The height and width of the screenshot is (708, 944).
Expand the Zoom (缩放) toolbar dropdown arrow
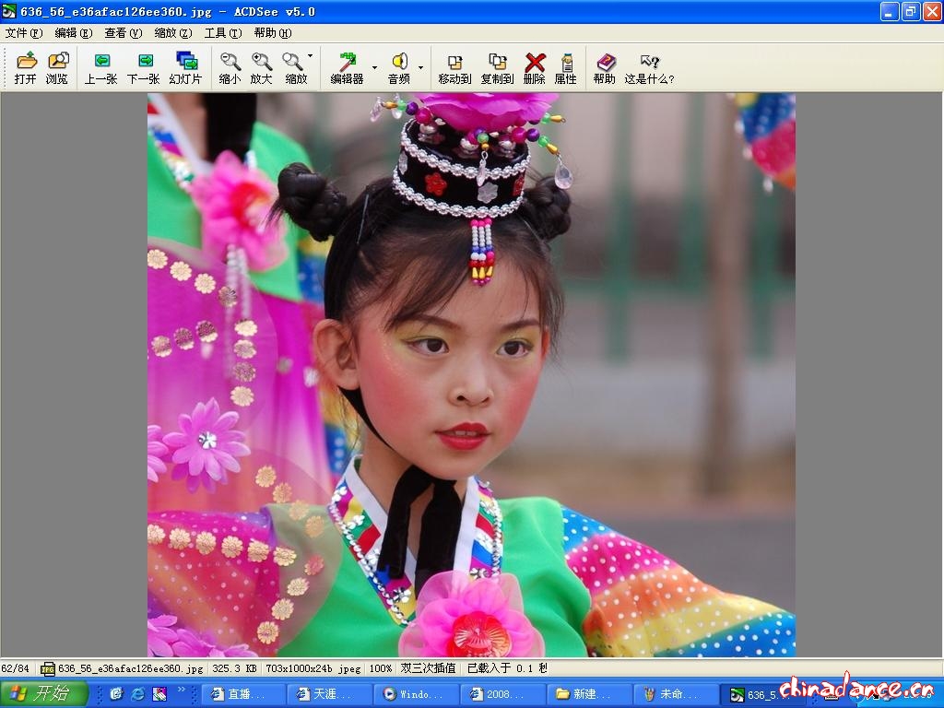tap(311, 57)
